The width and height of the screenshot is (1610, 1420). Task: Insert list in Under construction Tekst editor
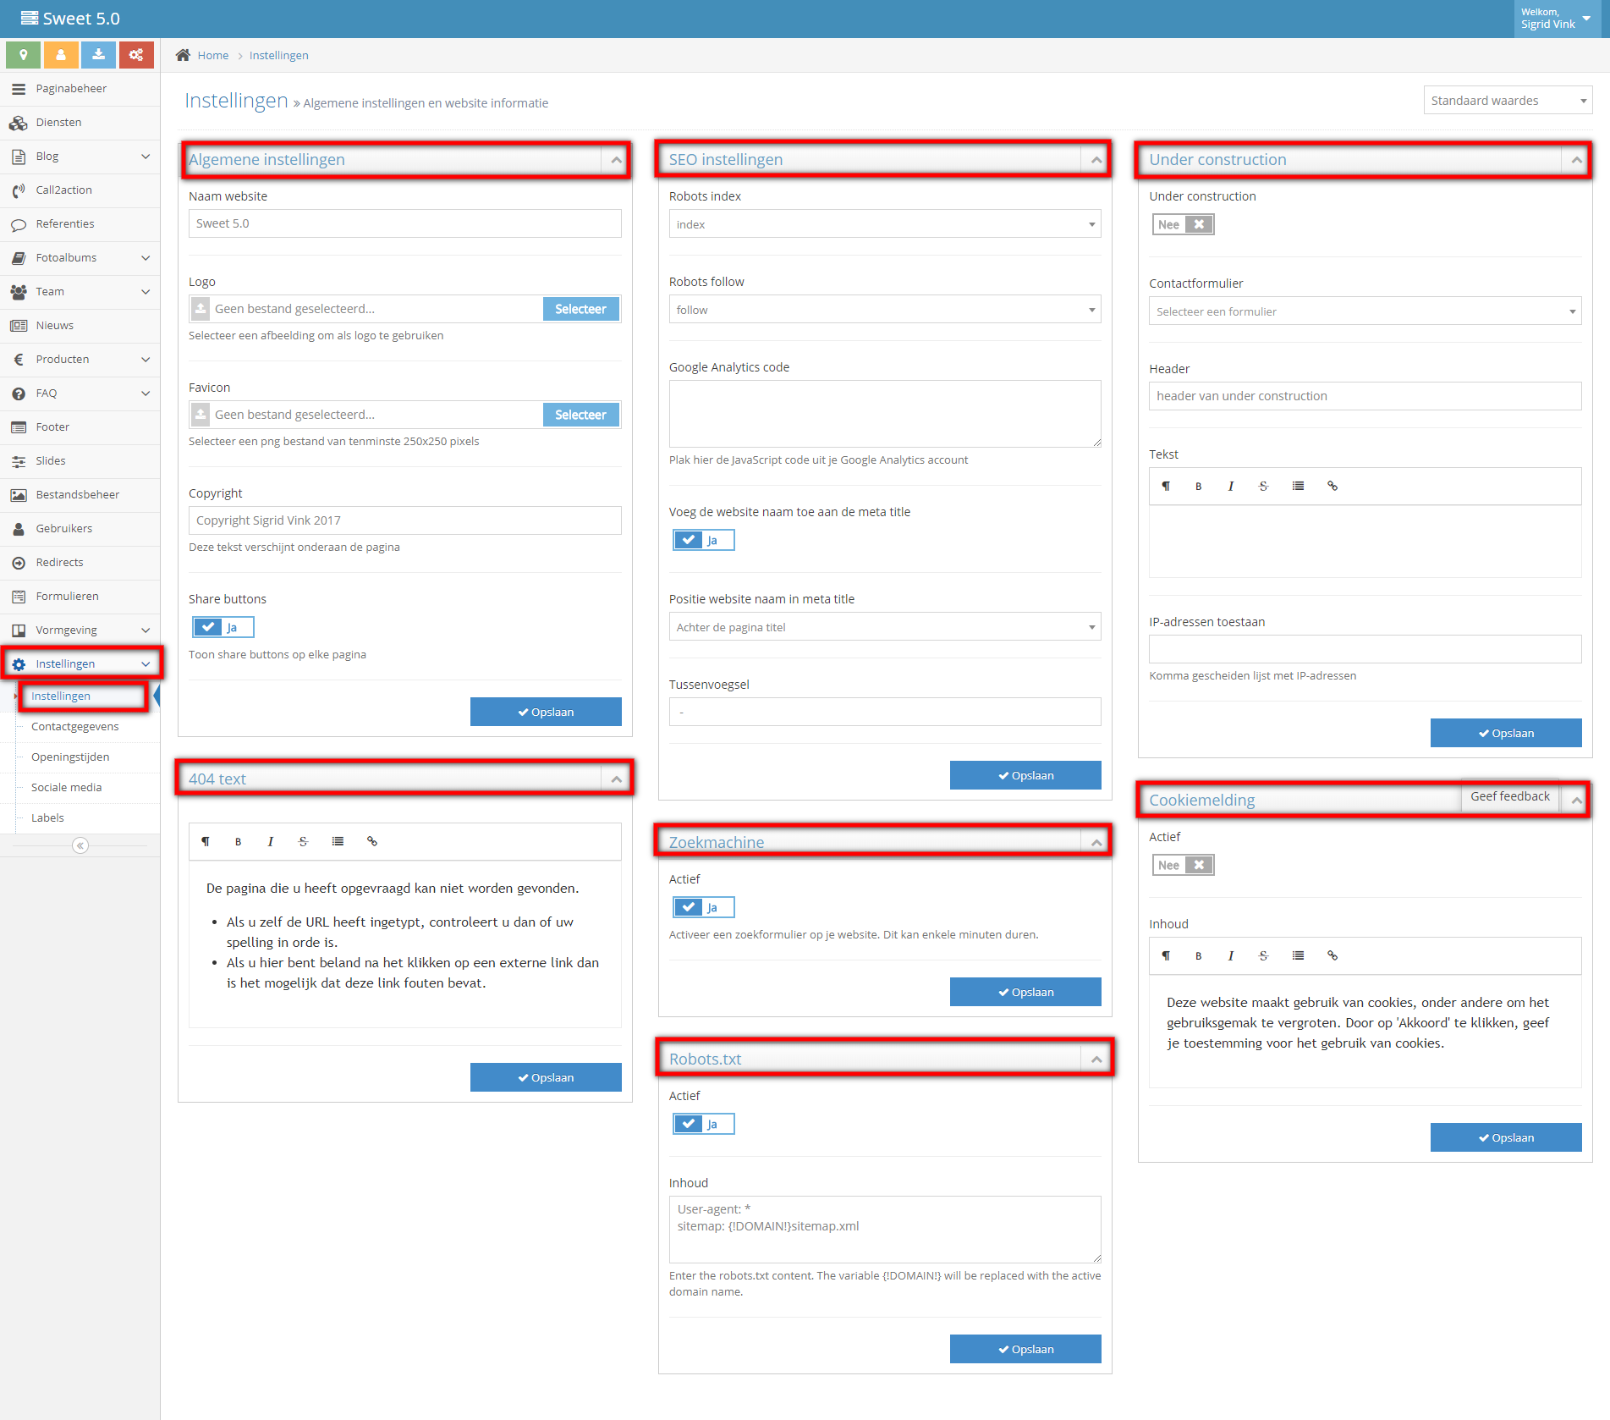[x=1298, y=486]
